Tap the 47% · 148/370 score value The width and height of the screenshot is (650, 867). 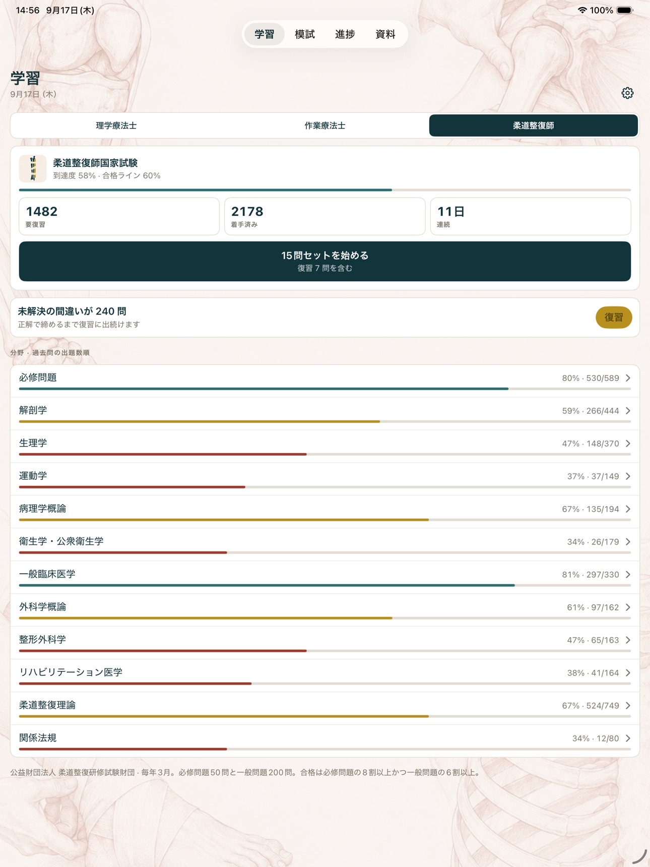click(591, 444)
